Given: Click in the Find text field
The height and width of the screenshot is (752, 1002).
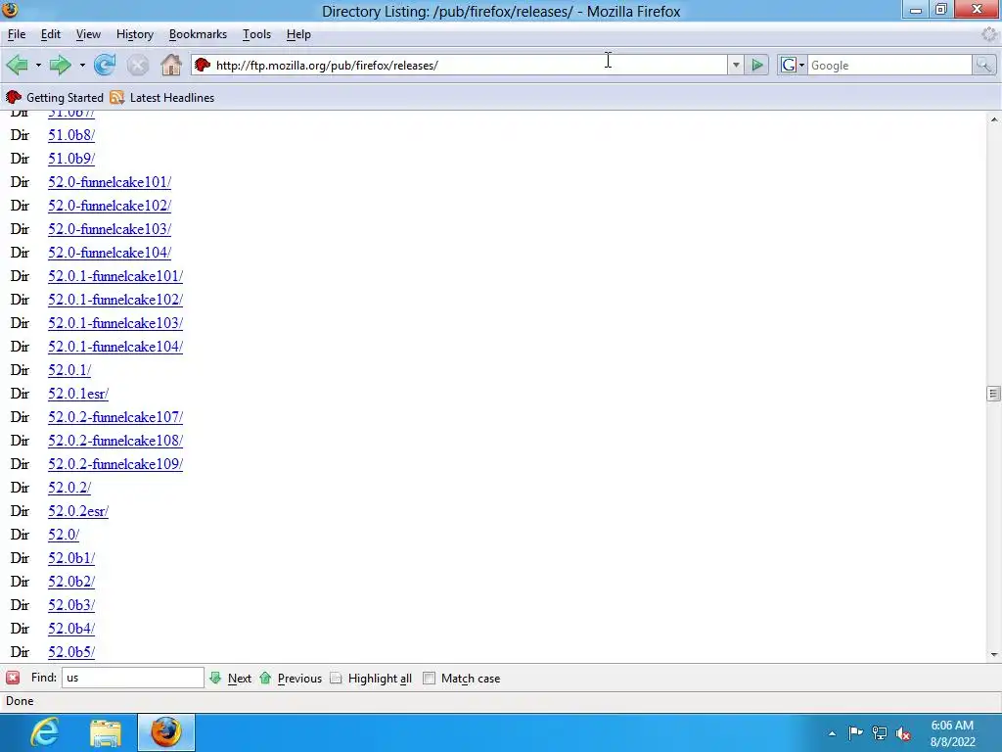Looking at the screenshot, I should (x=132, y=678).
